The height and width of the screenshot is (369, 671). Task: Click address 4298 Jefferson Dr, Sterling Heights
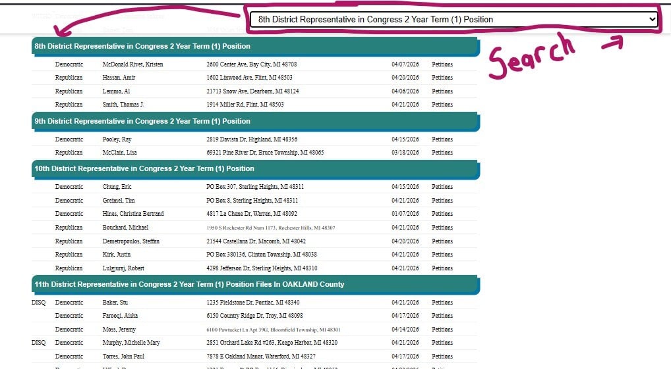point(262,268)
